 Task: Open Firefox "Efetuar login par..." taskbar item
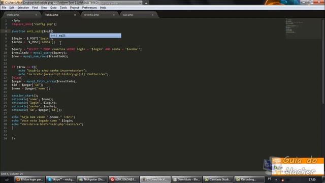click(x=29, y=179)
